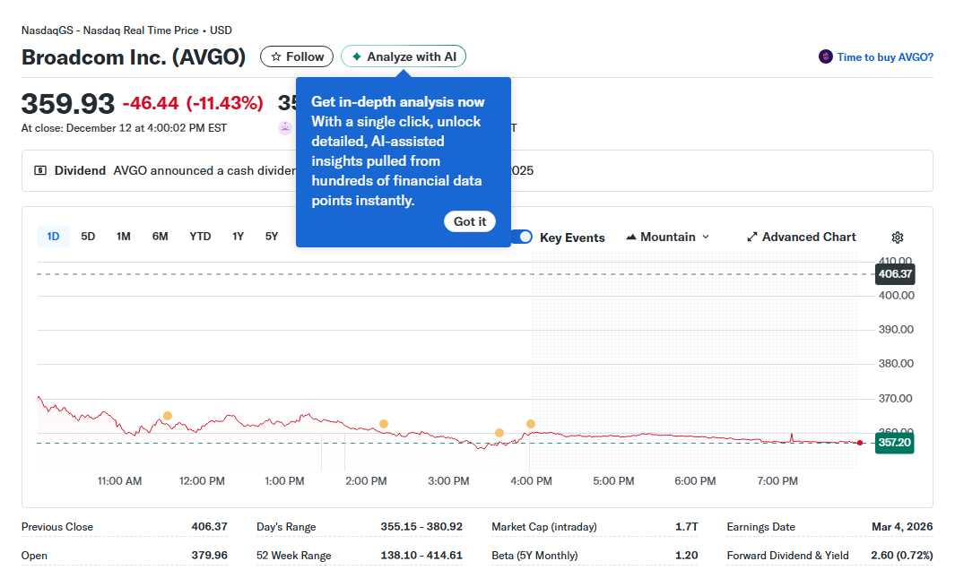
Task: Click the Dividend announcement banner icon
Action: [x=39, y=170]
